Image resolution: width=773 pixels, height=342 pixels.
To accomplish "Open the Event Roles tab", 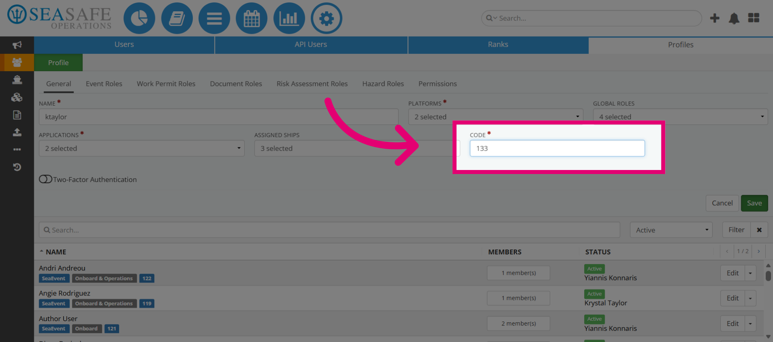I will pos(104,84).
